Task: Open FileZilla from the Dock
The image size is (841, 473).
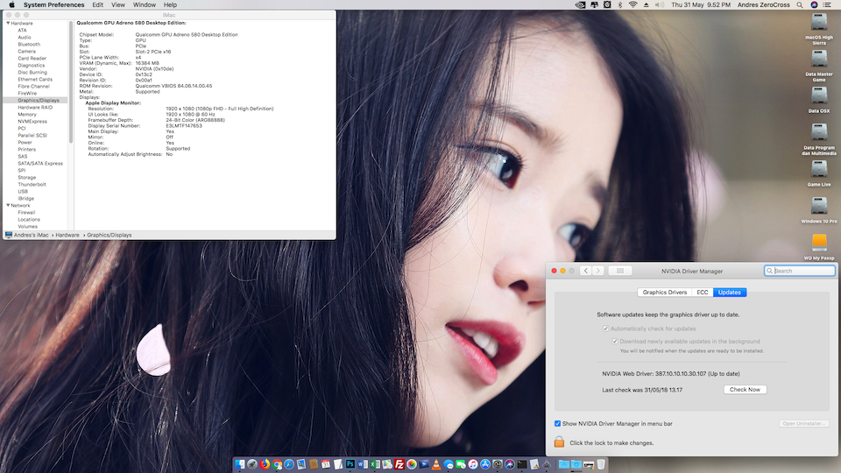Action: (399, 463)
